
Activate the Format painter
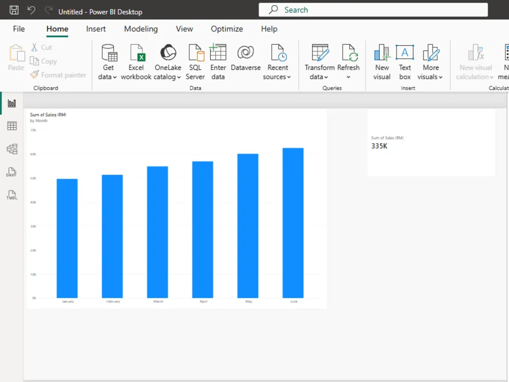(58, 75)
